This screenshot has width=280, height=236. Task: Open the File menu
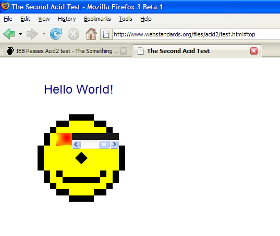pyautogui.click(x=8, y=19)
